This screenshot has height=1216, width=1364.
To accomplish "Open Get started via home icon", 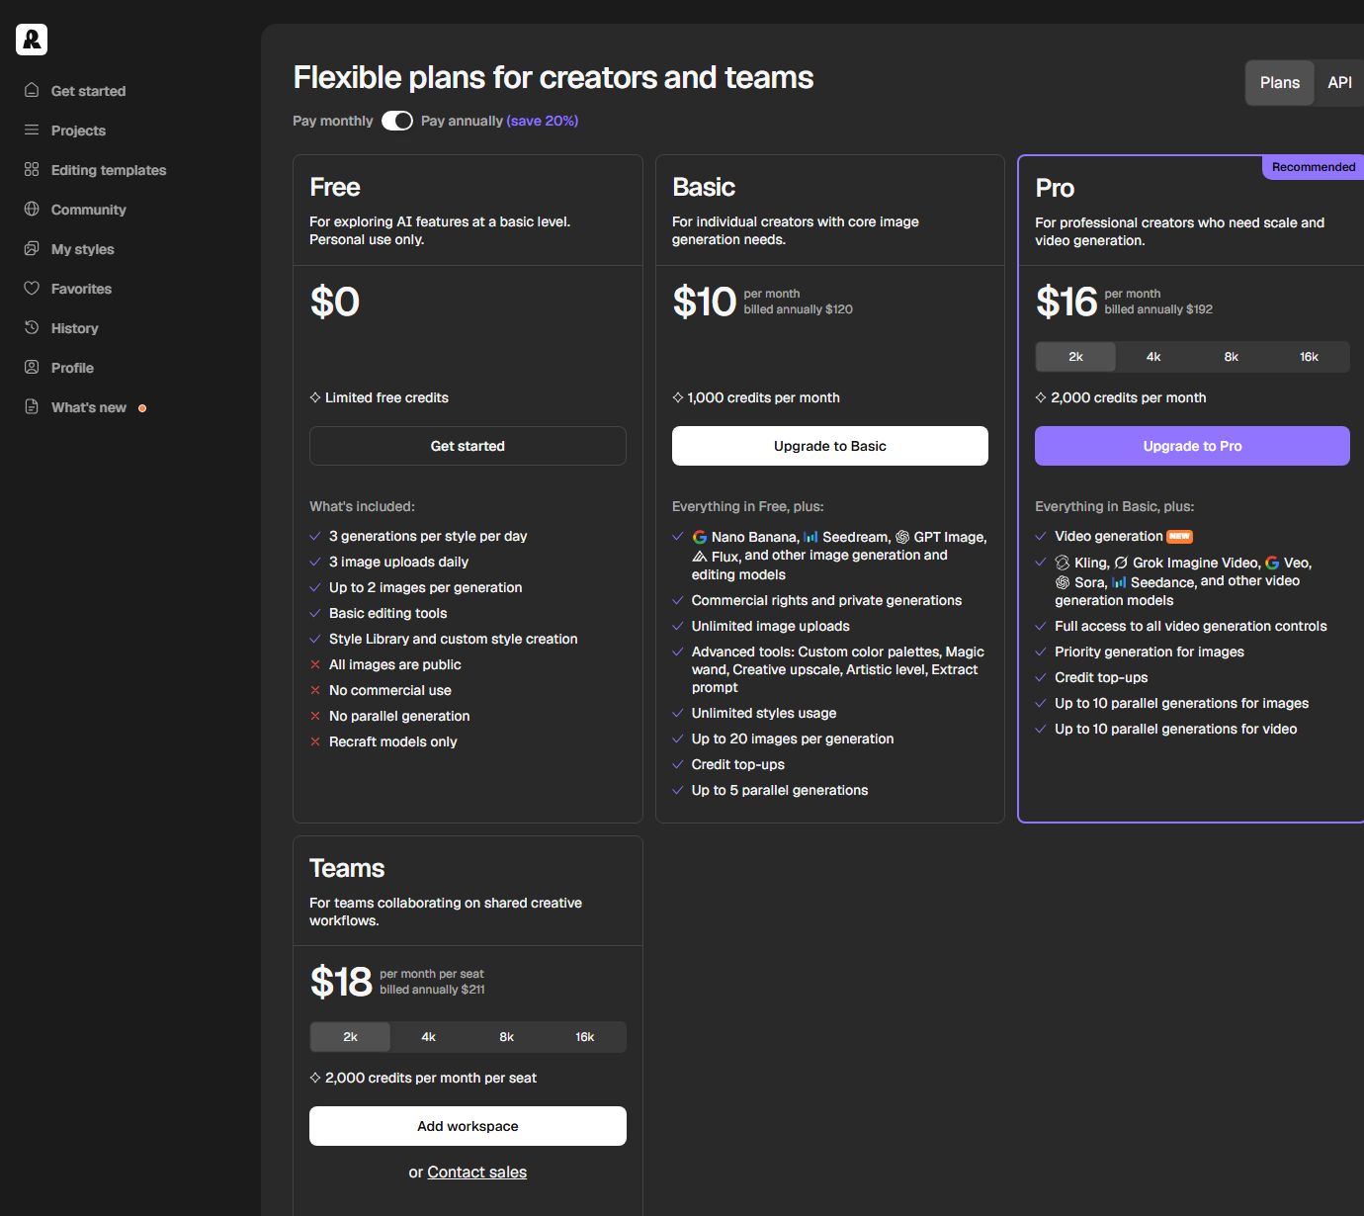I will pyautogui.click(x=32, y=90).
